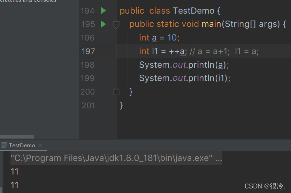Click the first 11 output line

[x=15, y=171]
